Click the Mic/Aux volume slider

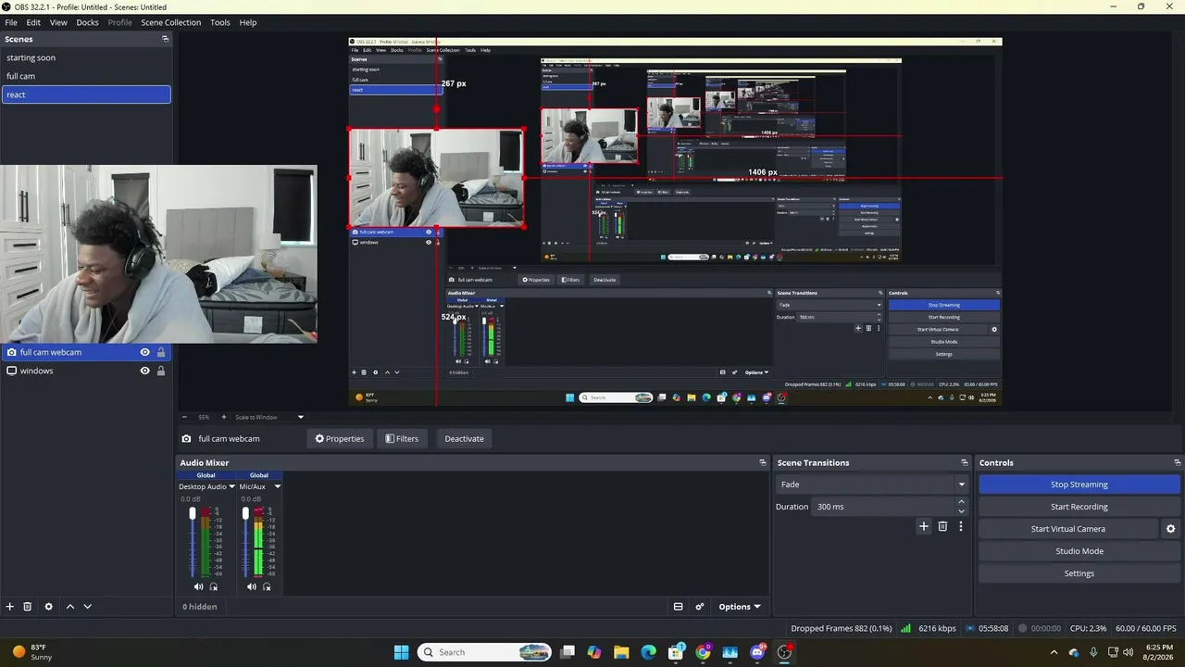point(245,542)
